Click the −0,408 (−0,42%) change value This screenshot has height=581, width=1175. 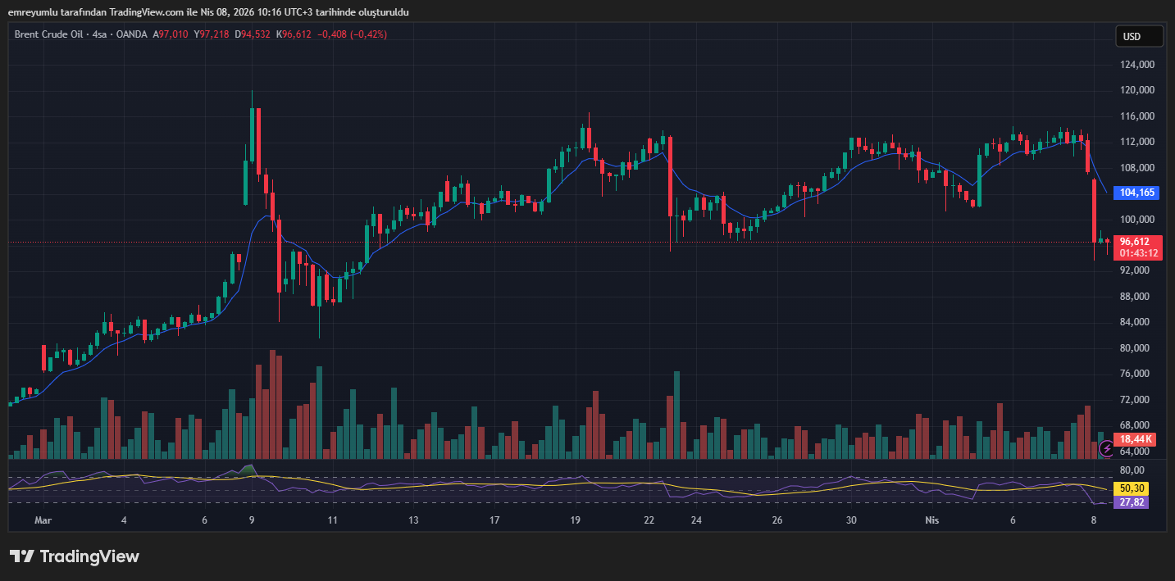click(x=351, y=34)
